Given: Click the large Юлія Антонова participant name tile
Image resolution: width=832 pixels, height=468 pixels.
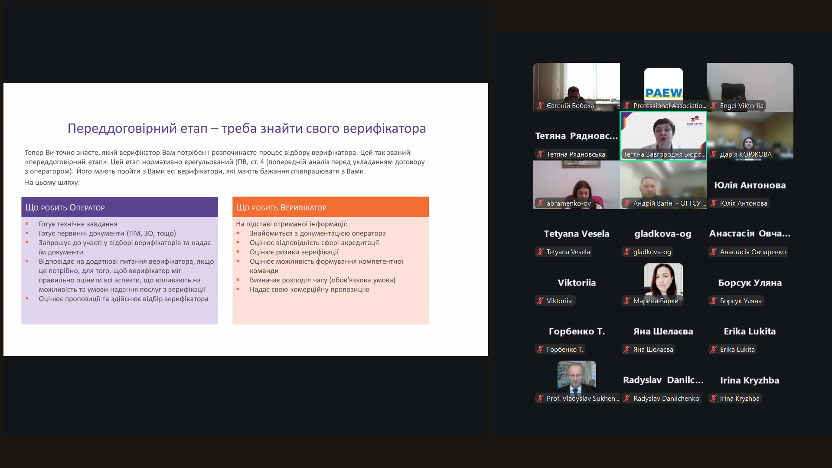Looking at the screenshot, I should click(x=750, y=185).
